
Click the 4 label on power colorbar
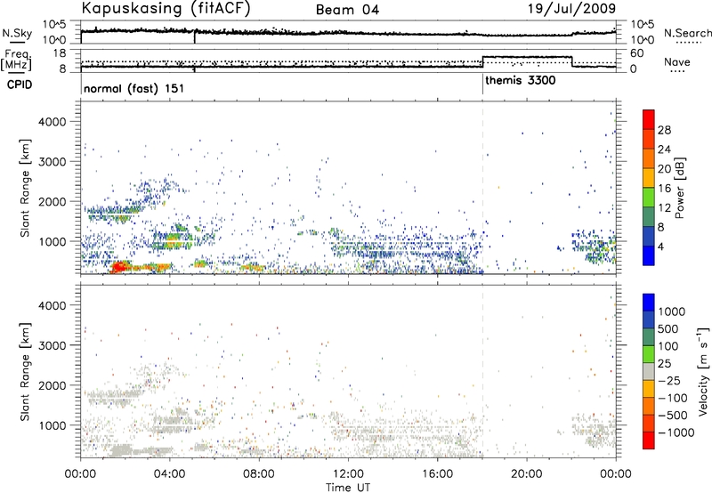pos(660,246)
